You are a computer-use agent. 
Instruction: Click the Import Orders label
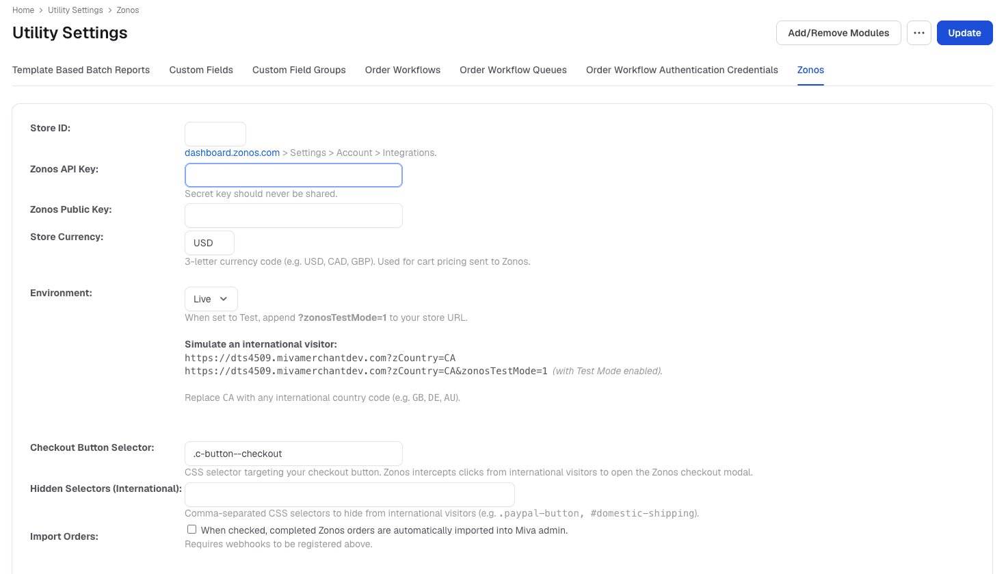coord(64,536)
